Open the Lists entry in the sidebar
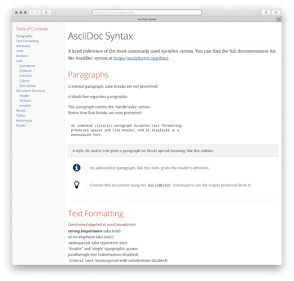The image size is (294, 281). click(x=19, y=61)
